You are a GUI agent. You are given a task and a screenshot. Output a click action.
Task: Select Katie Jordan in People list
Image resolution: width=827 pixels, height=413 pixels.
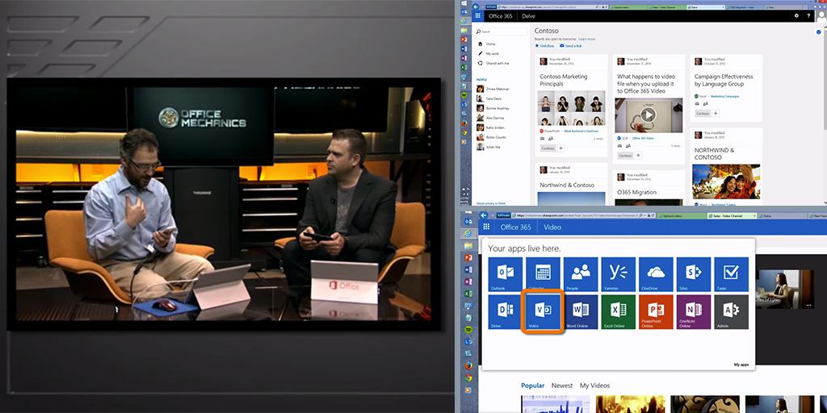pos(490,127)
